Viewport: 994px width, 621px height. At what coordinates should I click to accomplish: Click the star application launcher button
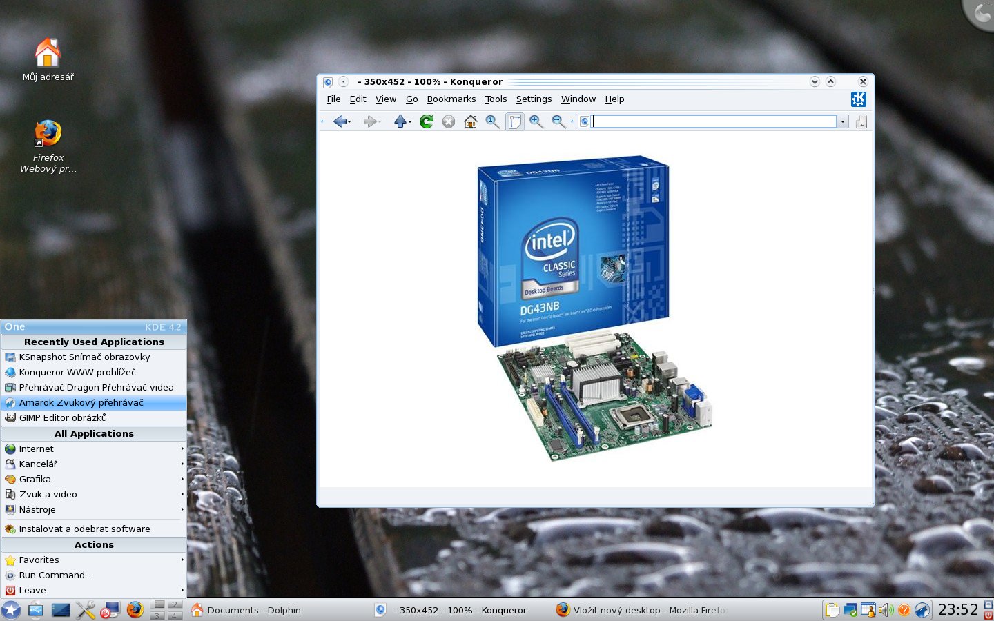tap(11, 610)
